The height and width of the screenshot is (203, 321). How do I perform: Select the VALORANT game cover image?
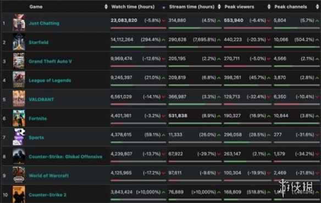pos(19,99)
